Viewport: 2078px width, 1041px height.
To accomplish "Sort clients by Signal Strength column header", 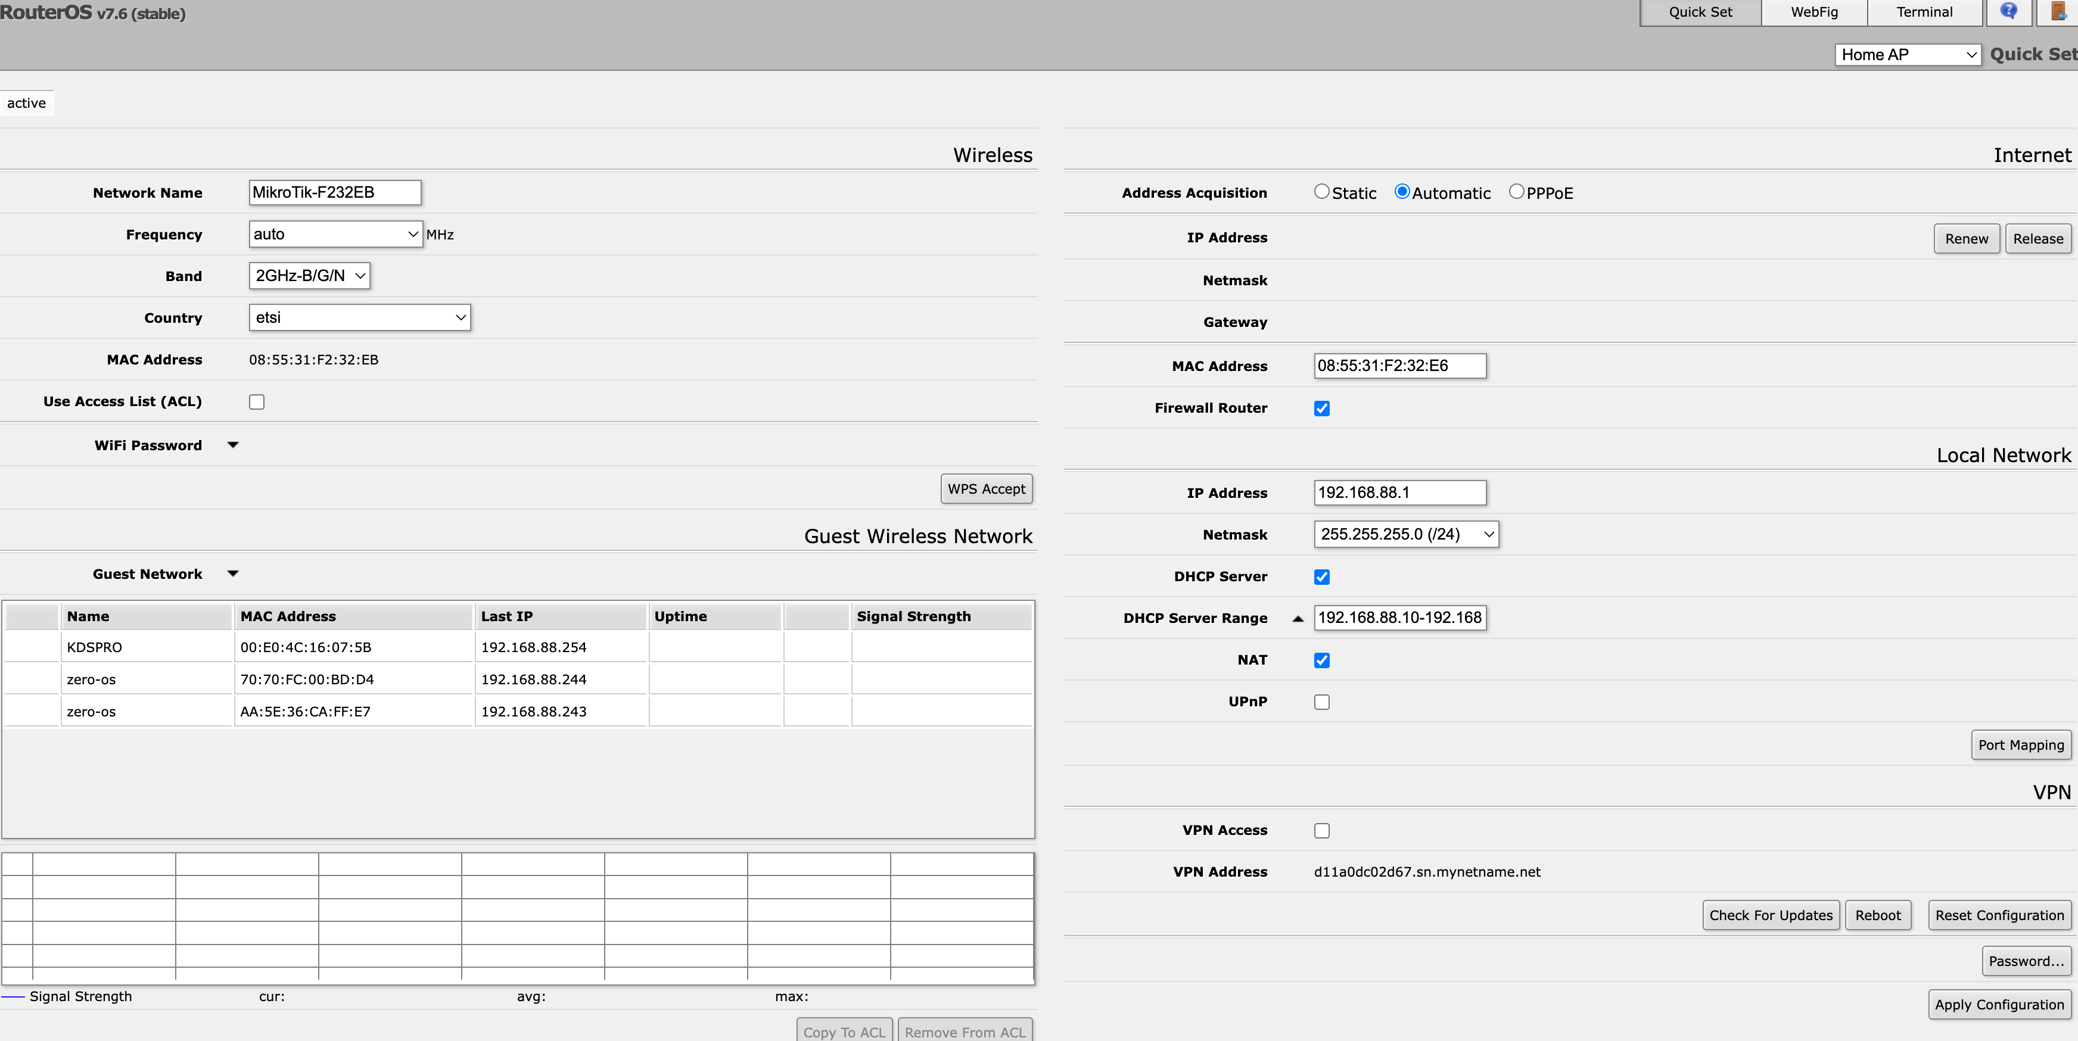I will (941, 616).
